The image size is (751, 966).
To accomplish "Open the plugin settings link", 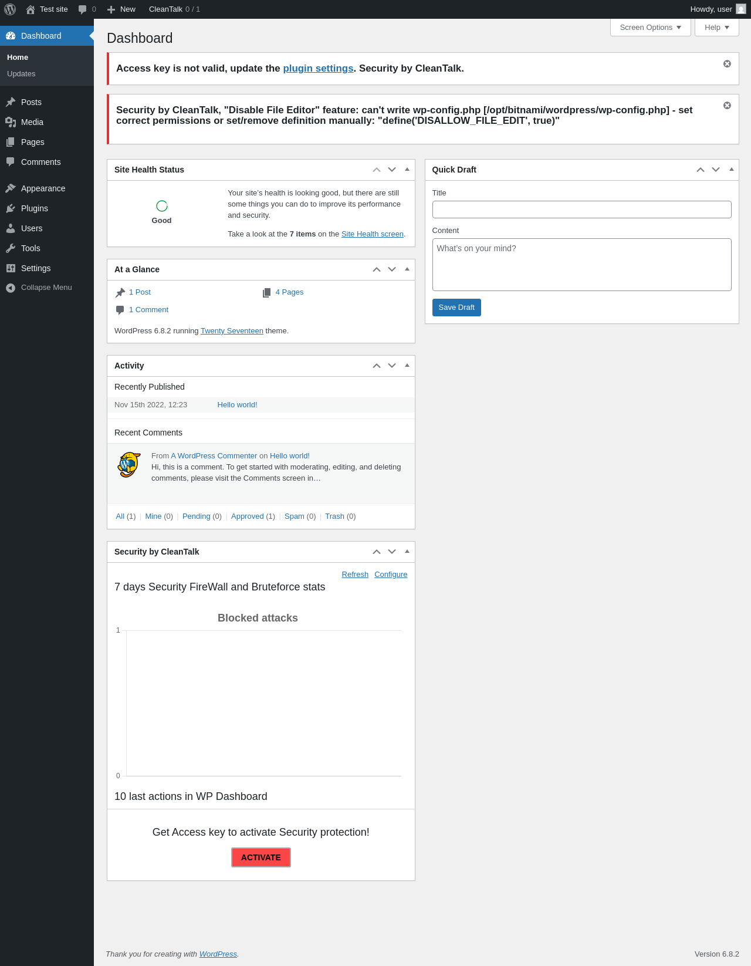I will coord(318,69).
